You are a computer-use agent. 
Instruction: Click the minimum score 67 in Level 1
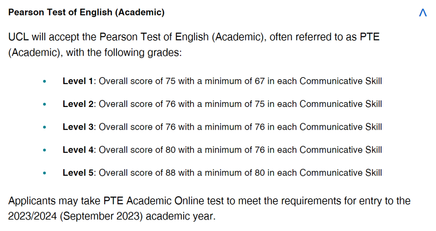(x=259, y=81)
